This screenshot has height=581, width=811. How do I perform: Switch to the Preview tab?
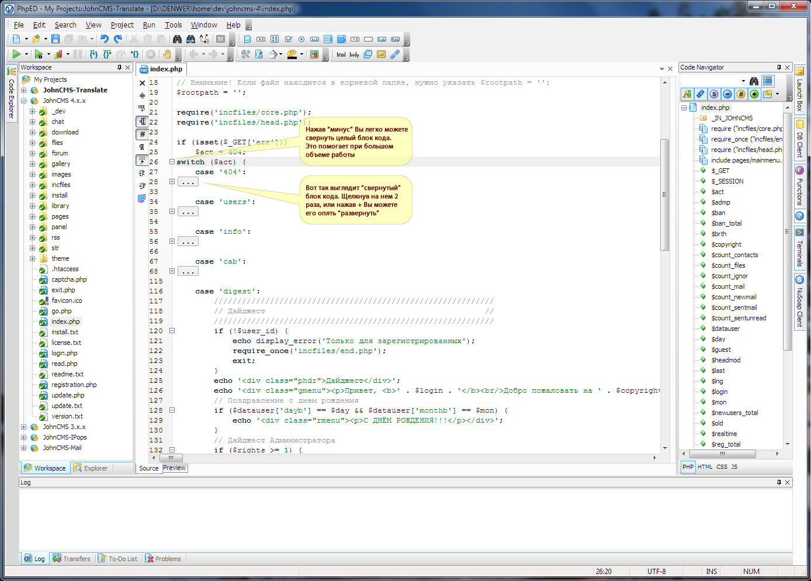pos(174,468)
